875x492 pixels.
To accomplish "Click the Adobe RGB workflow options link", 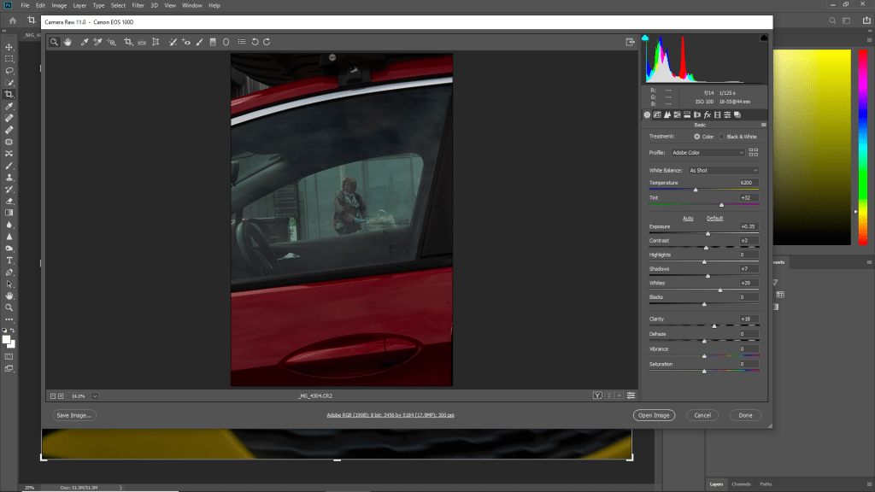I will tap(391, 414).
